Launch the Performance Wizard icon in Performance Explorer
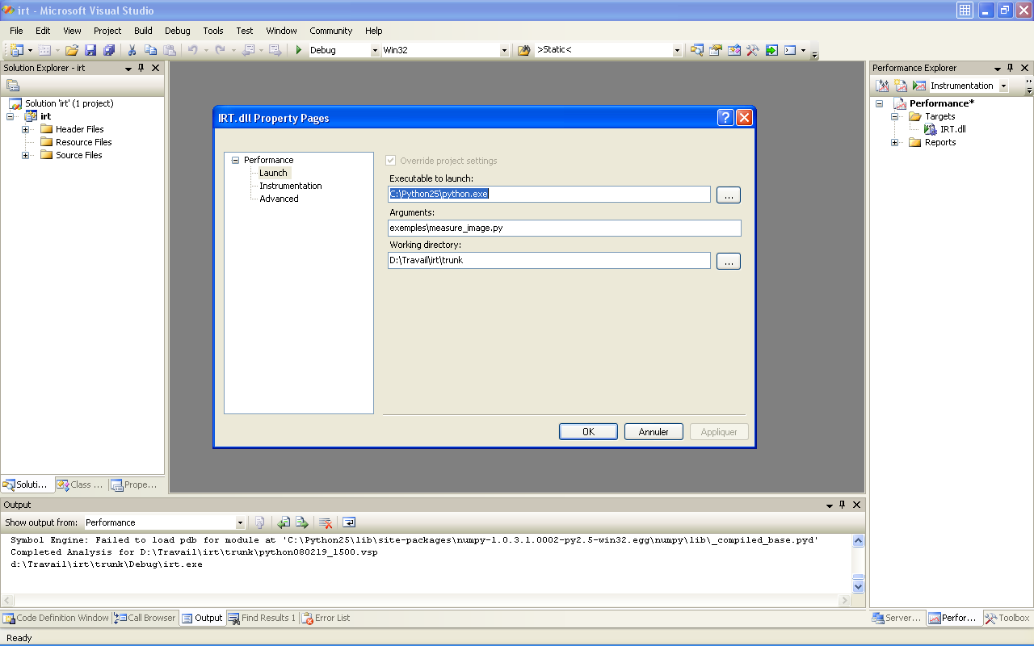The height and width of the screenshot is (646, 1034). pyautogui.click(x=882, y=86)
